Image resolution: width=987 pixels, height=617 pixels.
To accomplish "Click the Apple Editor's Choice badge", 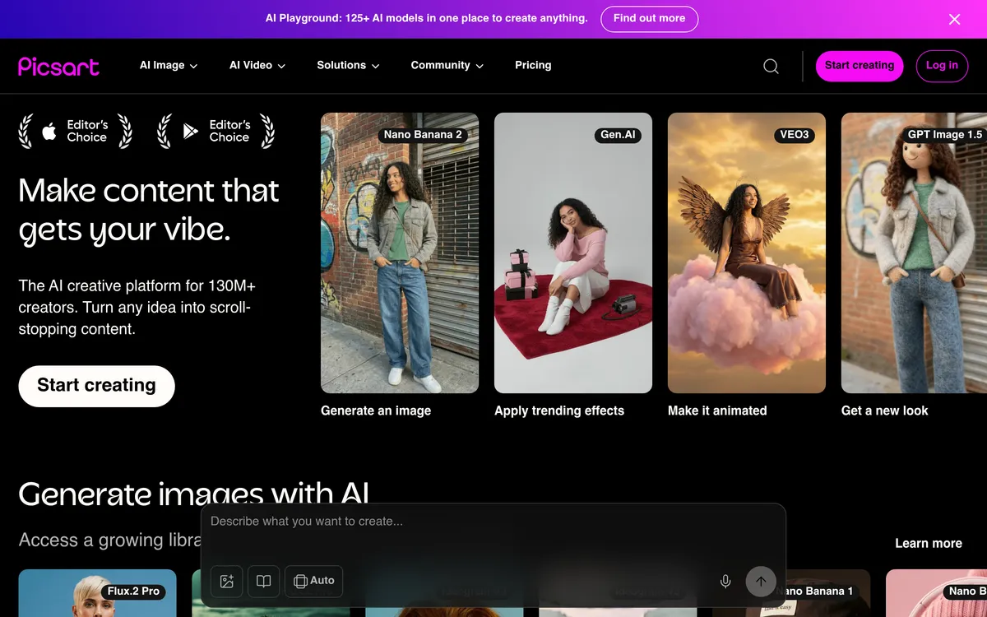I will [x=76, y=132].
